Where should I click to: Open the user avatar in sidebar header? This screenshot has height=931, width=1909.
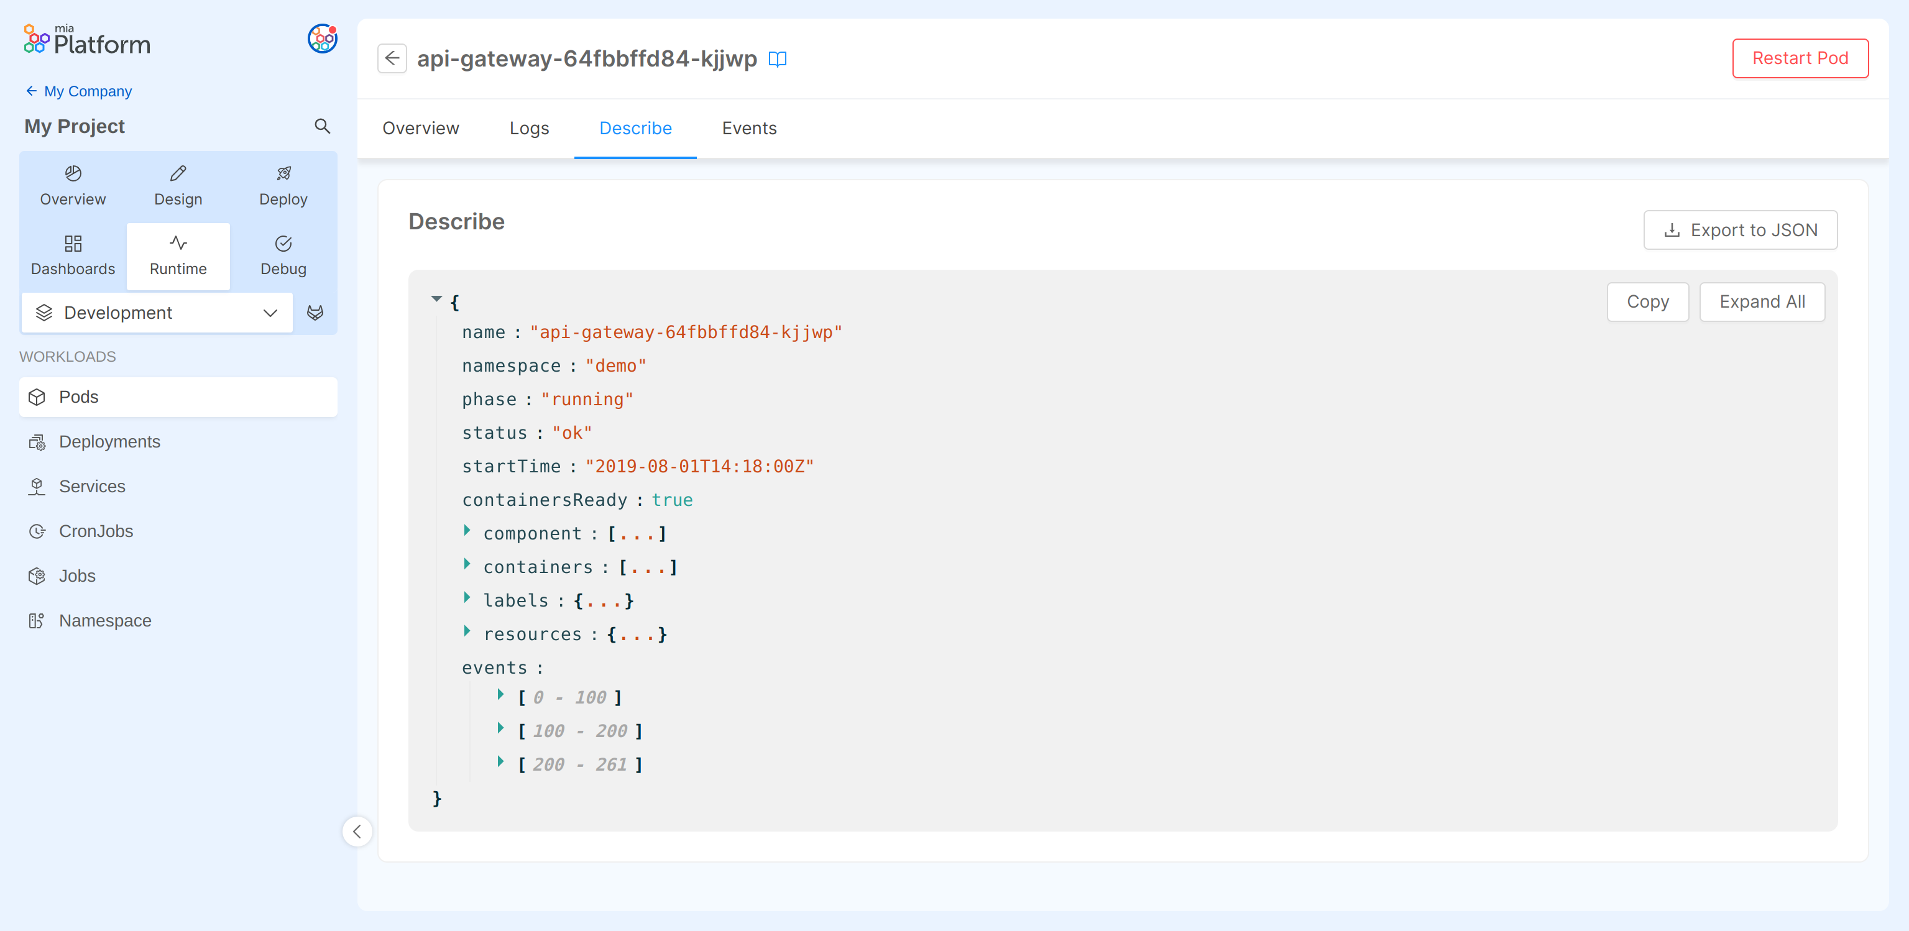click(x=321, y=39)
